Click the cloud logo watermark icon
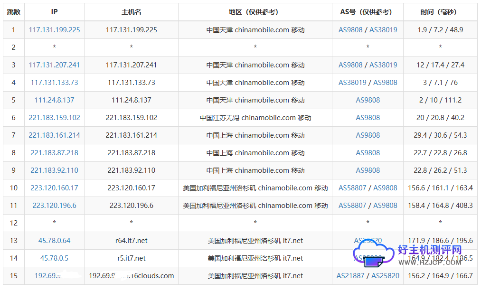The image size is (481, 291). pyautogui.click(x=373, y=252)
